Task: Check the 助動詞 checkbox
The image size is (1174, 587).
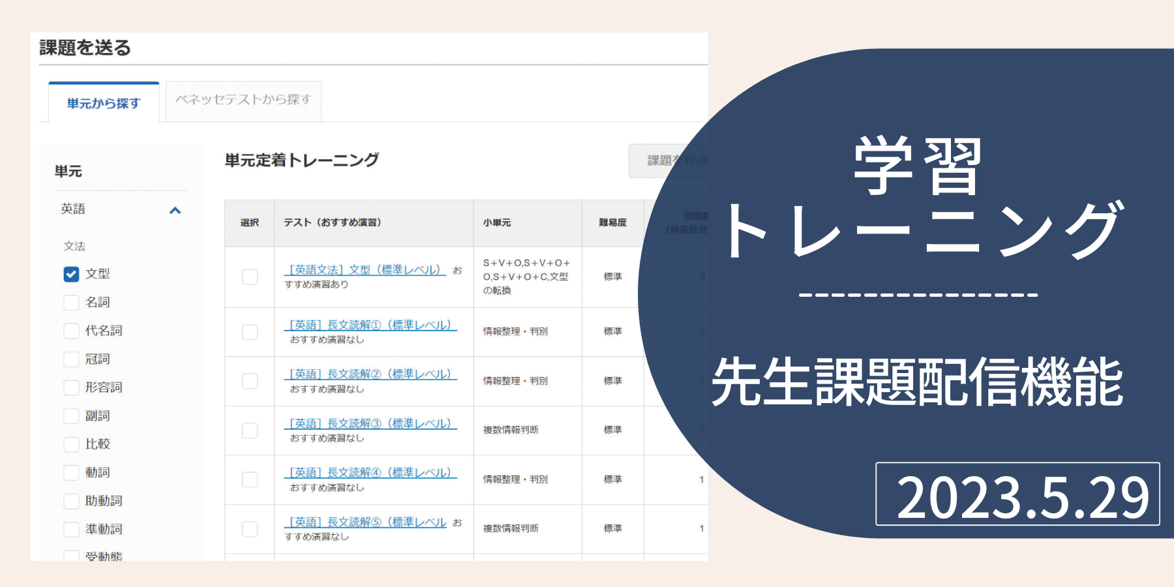Action: point(71,501)
